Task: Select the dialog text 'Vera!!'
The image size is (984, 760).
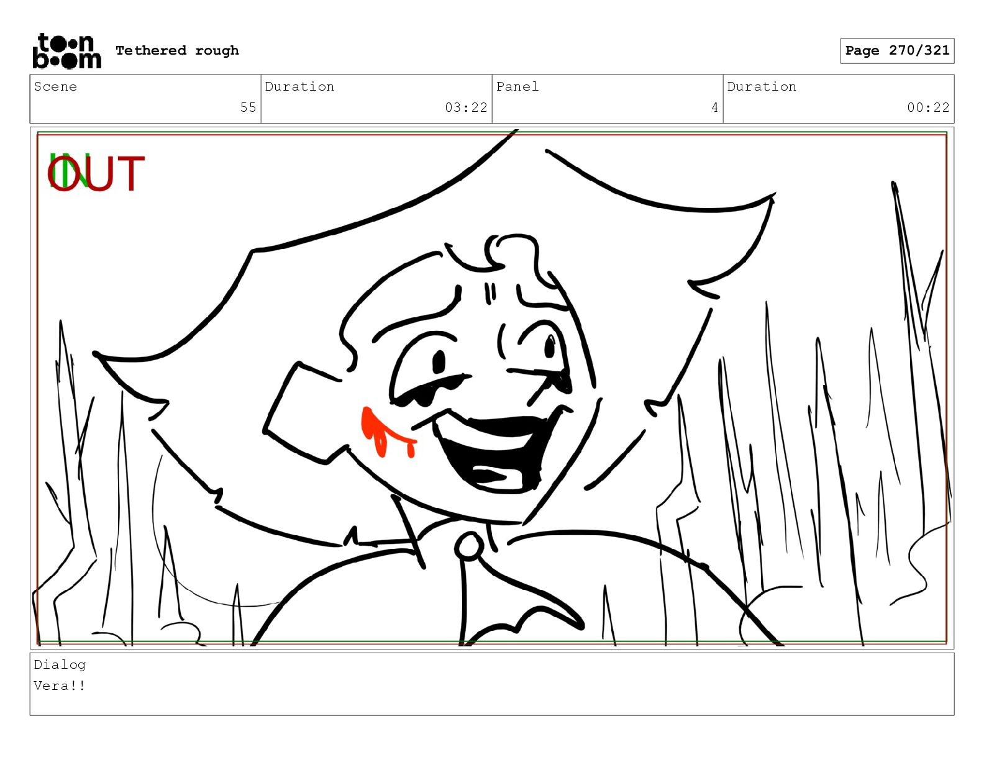Action: (x=60, y=685)
